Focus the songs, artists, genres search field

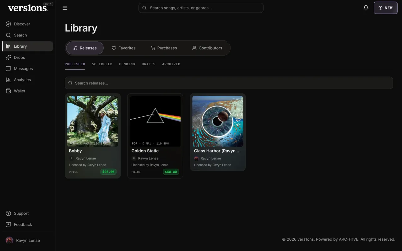pyautogui.click(x=201, y=8)
